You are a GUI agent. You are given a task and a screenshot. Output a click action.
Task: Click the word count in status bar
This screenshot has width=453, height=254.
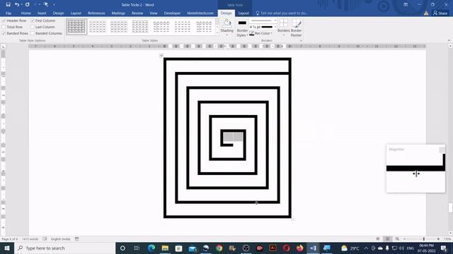[30, 239]
